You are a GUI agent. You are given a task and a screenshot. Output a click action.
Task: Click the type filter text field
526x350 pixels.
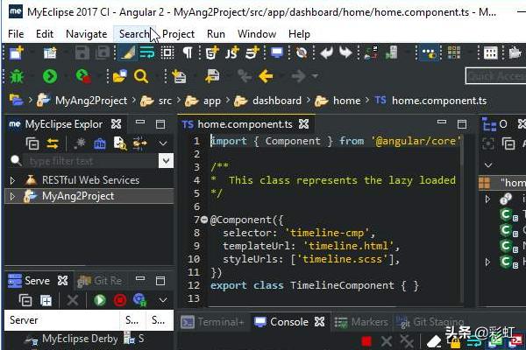point(88,161)
